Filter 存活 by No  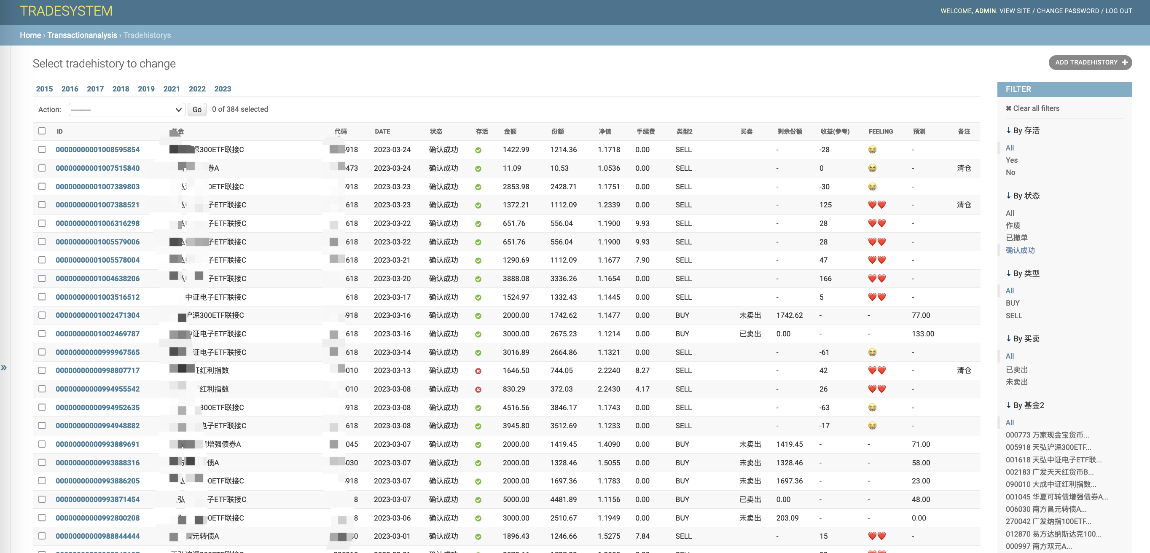[x=1010, y=172]
